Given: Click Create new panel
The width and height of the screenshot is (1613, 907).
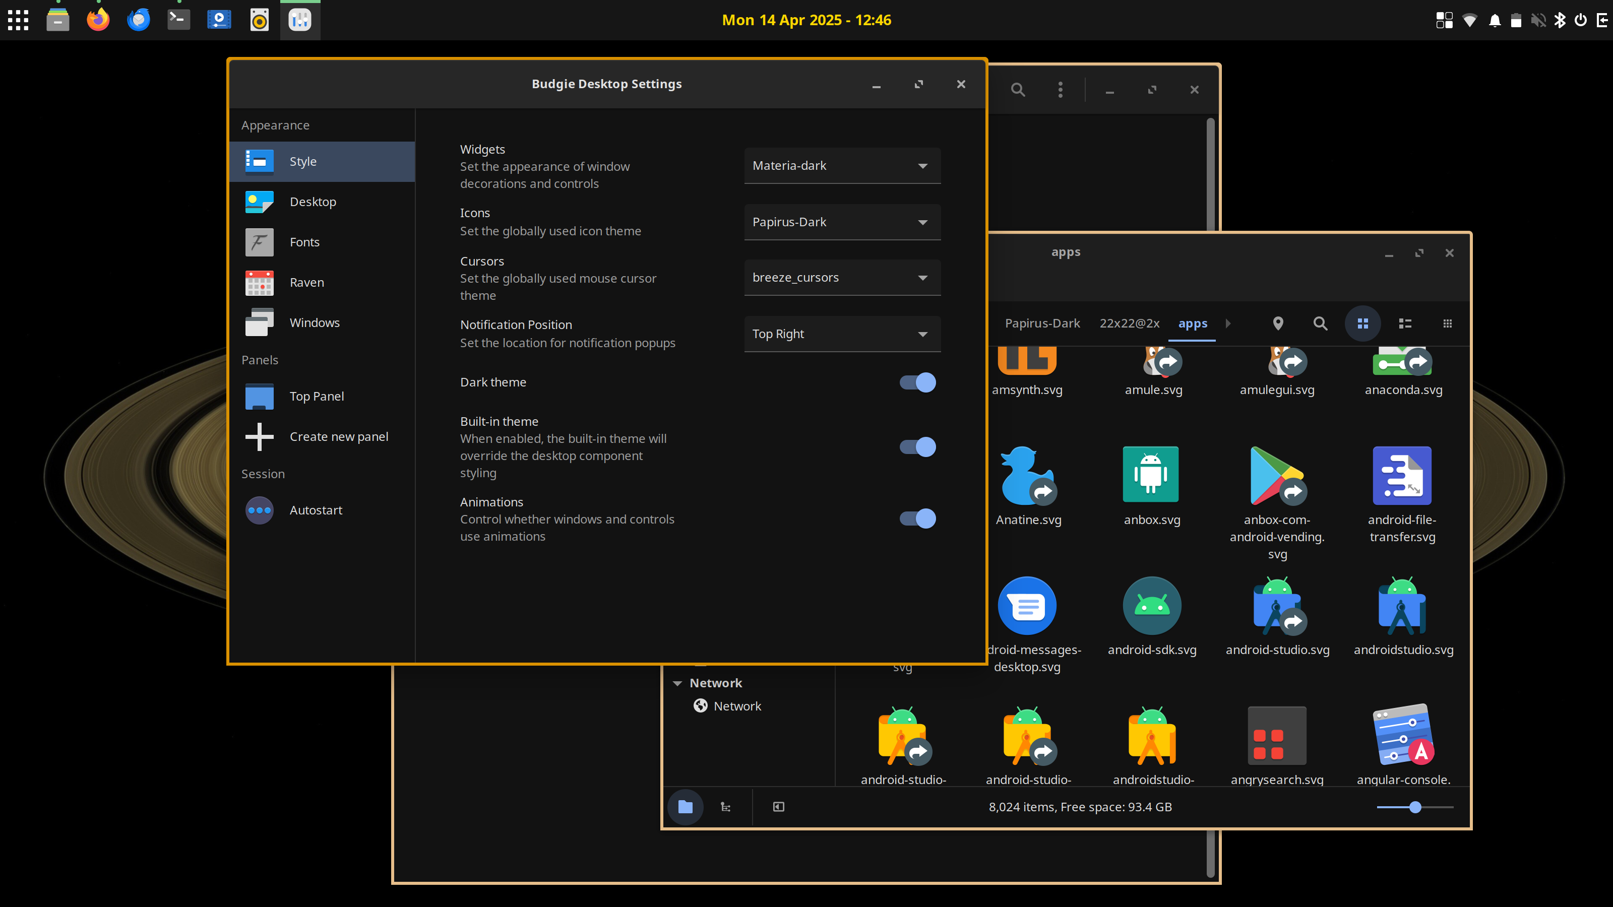Looking at the screenshot, I should tap(323, 436).
